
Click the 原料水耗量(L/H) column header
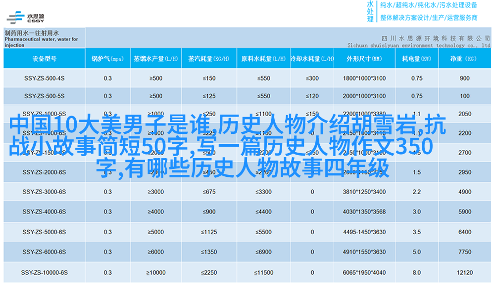pos(263,59)
